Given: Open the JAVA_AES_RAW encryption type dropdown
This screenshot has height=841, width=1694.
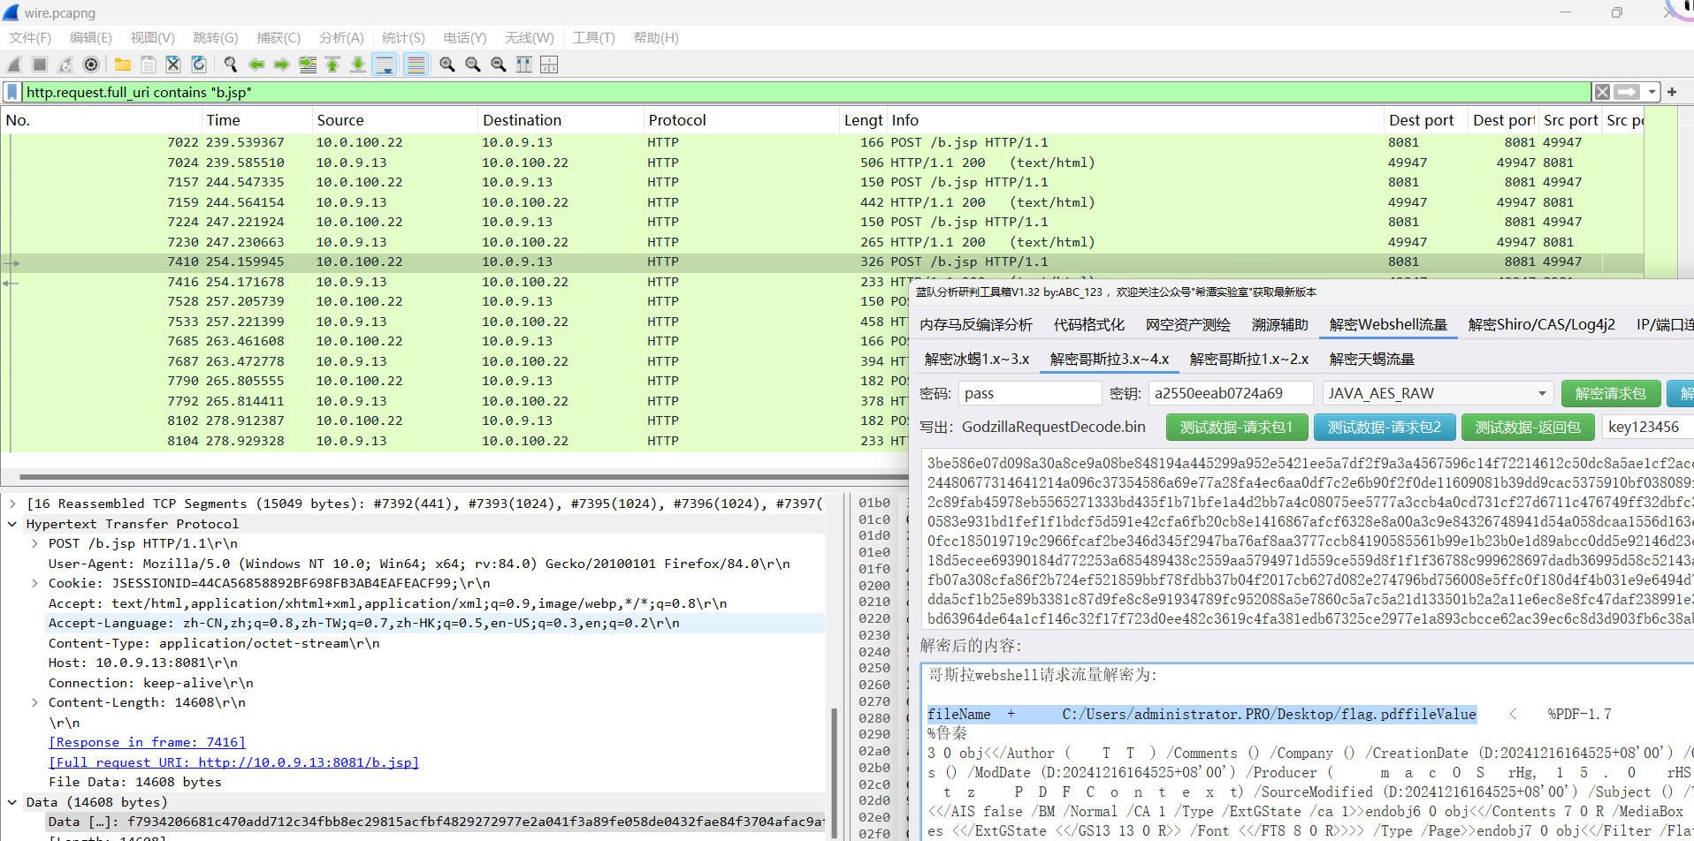Looking at the screenshot, I should click(1437, 393).
